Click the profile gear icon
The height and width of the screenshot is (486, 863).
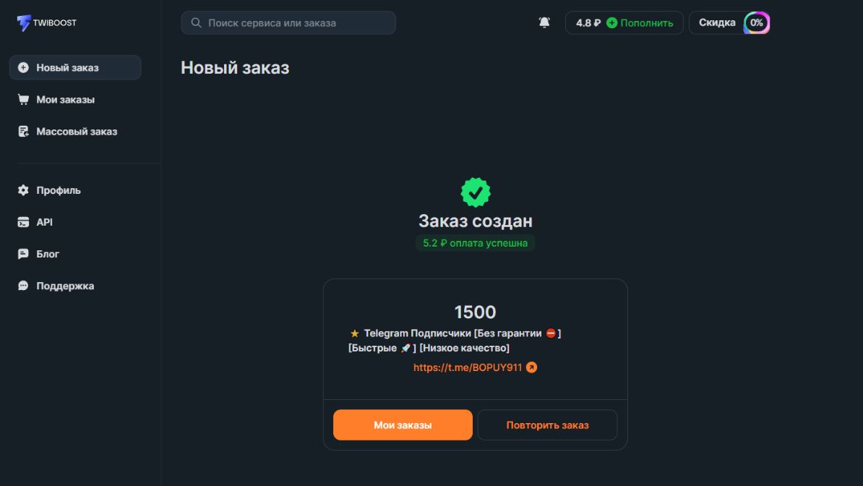pos(23,190)
